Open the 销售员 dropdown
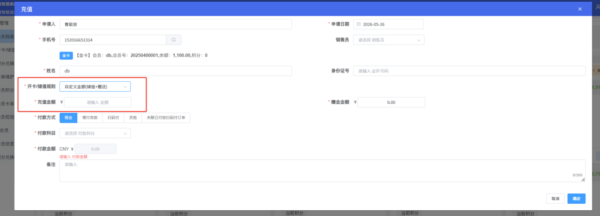The height and width of the screenshot is (216, 600). pyautogui.click(x=389, y=40)
